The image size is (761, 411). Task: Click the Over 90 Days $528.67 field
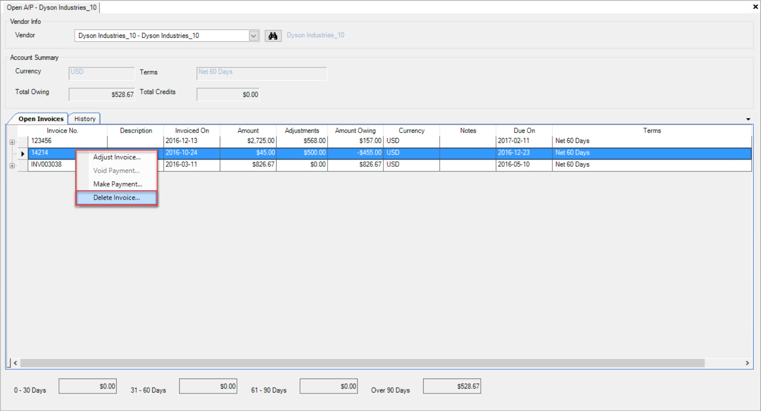(x=452, y=386)
